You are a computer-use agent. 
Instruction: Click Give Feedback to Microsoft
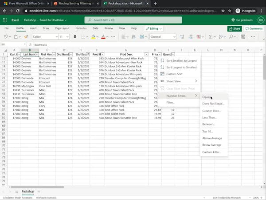tap(227, 198)
